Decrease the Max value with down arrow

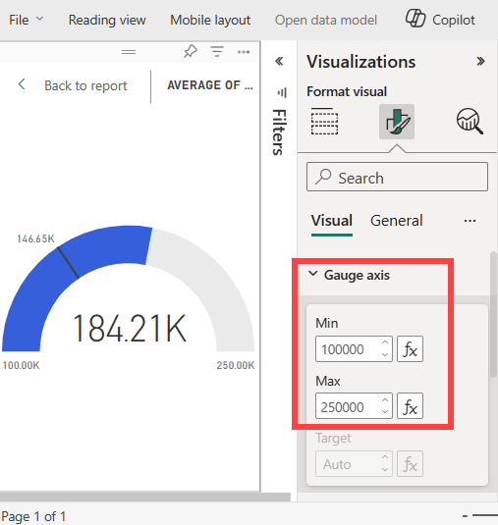tap(385, 412)
